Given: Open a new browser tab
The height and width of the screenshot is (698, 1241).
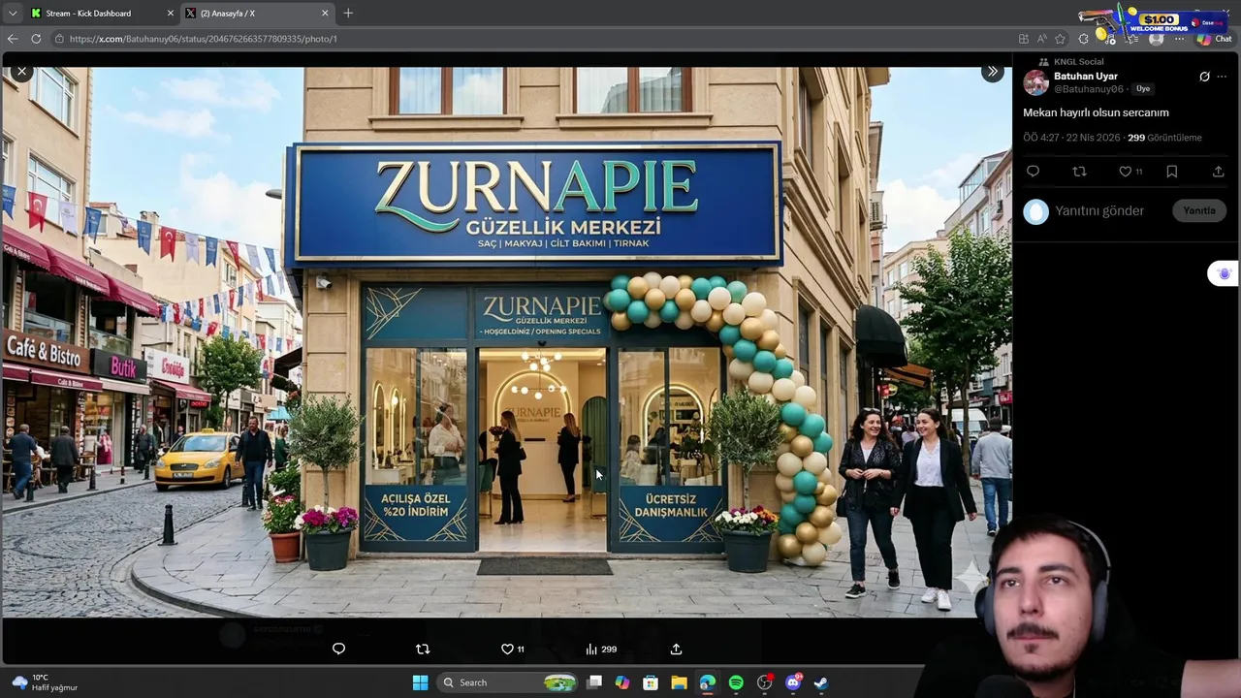Looking at the screenshot, I should coord(348,13).
